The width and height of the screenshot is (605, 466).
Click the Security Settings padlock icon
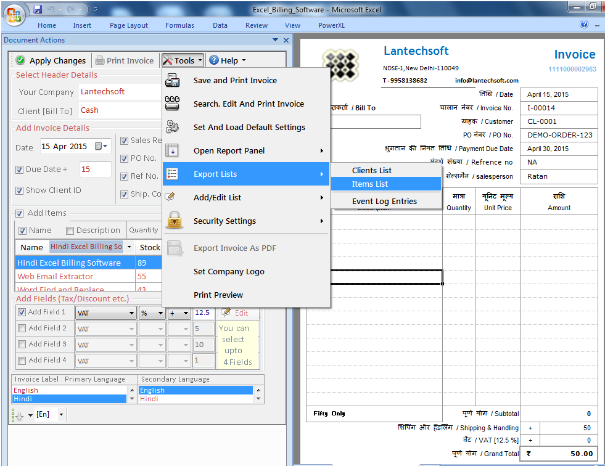175,220
